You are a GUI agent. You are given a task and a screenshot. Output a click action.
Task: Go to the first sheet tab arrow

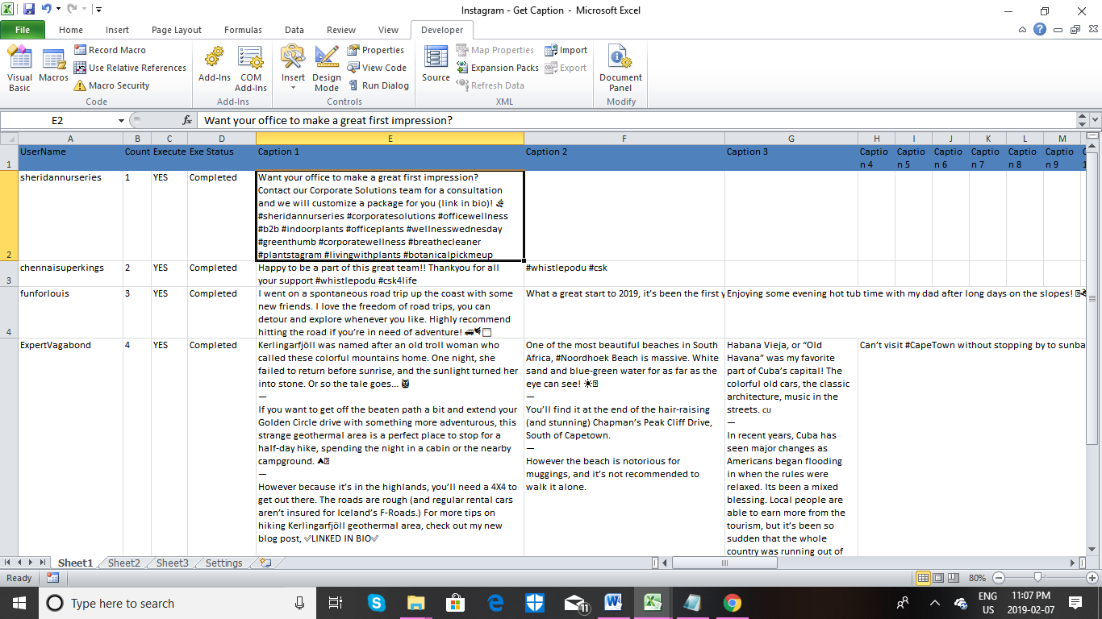tap(8, 563)
